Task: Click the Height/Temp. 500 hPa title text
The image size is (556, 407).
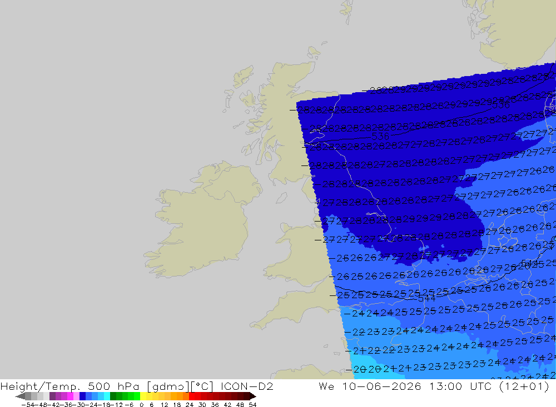Action: coord(70,386)
